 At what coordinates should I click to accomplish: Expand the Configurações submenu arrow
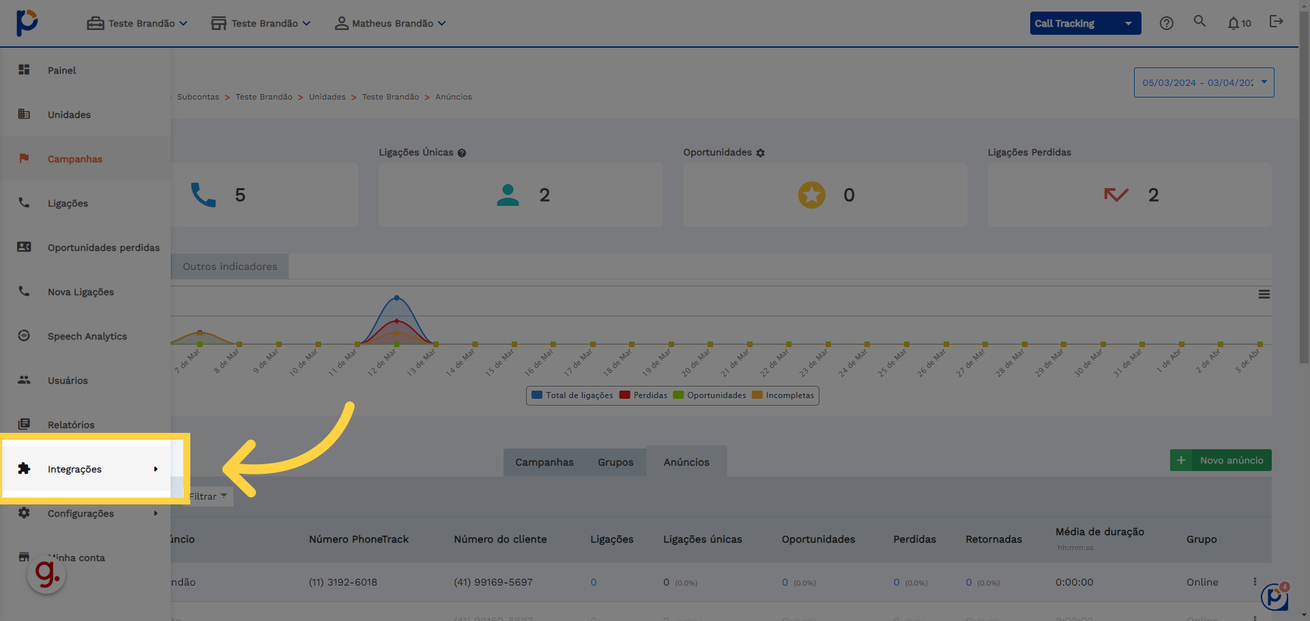(x=156, y=513)
